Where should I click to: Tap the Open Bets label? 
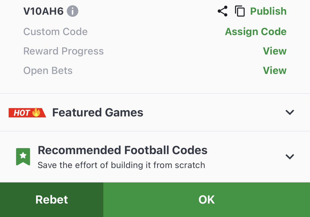coord(48,70)
